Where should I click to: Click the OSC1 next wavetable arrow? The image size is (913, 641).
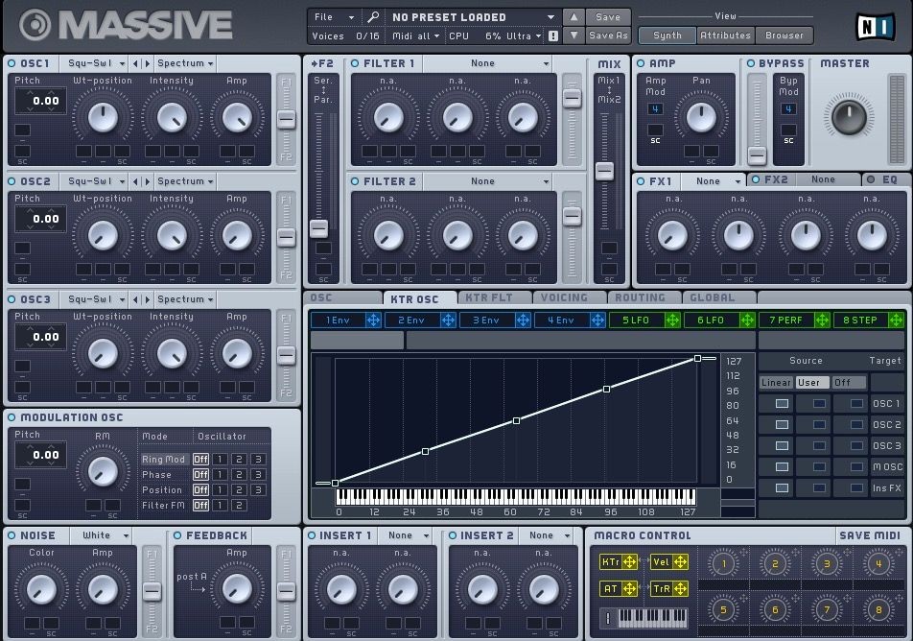(x=148, y=63)
